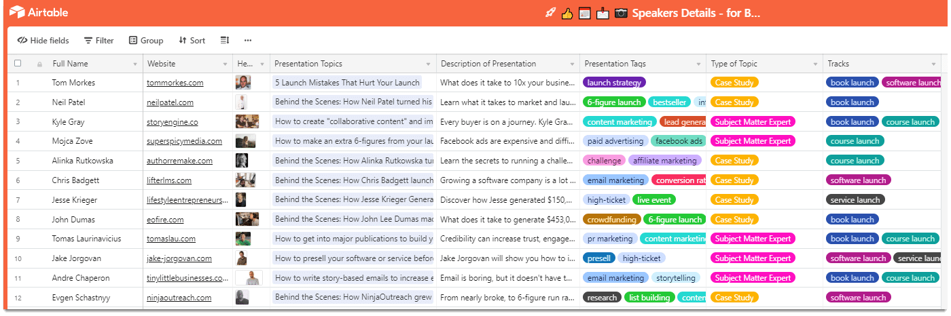Image resolution: width=951 pixels, height=316 pixels.
Task: Select 'live event' tag in Jesse Krieger row
Action: [653, 200]
